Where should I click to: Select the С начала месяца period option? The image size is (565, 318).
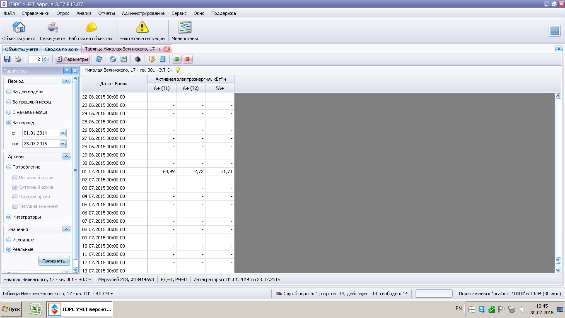(9, 112)
